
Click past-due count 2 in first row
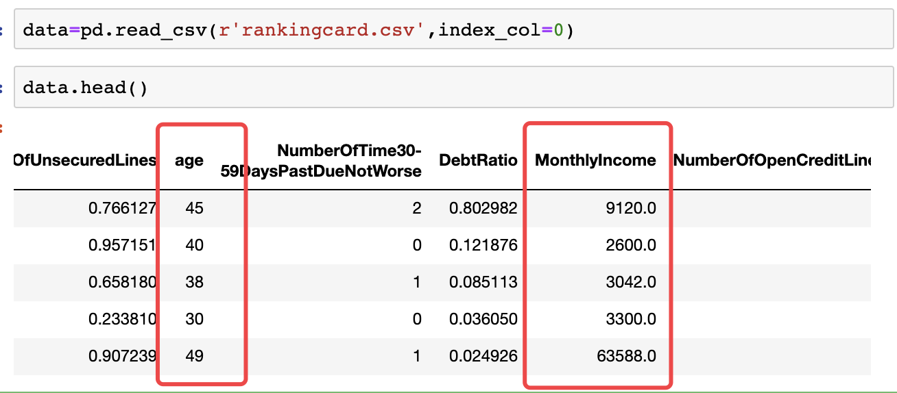(x=417, y=207)
